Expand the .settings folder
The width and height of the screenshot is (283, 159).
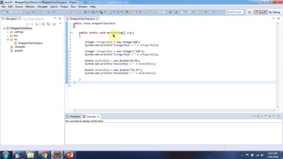point(8,32)
